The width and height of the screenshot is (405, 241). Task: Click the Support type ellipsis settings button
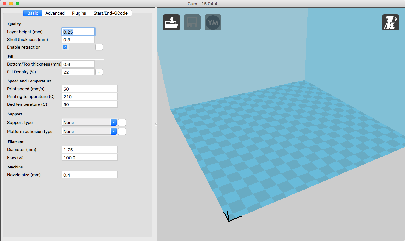(122, 123)
